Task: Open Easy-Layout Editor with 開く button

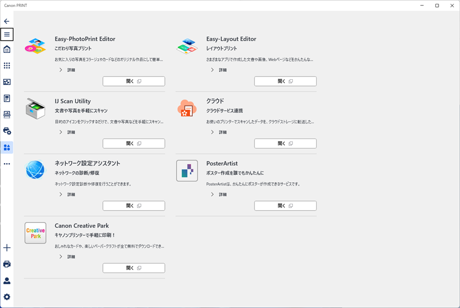Action: (285, 81)
